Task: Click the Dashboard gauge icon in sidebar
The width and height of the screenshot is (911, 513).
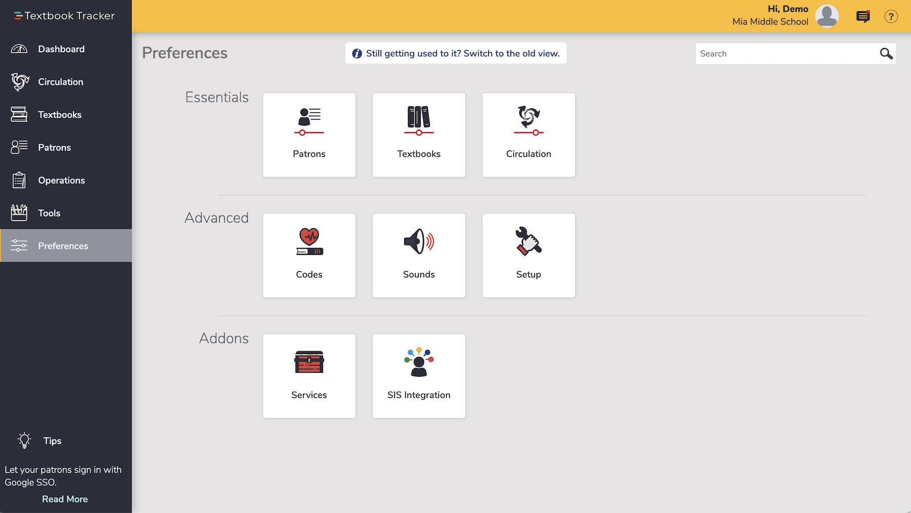Action: pos(19,49)
